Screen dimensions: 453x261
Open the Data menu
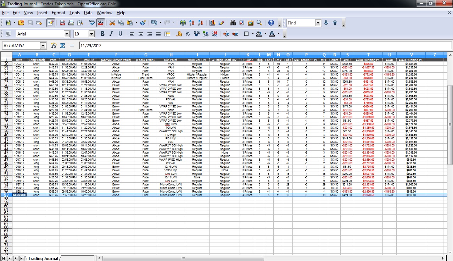(x=88, y=13)
